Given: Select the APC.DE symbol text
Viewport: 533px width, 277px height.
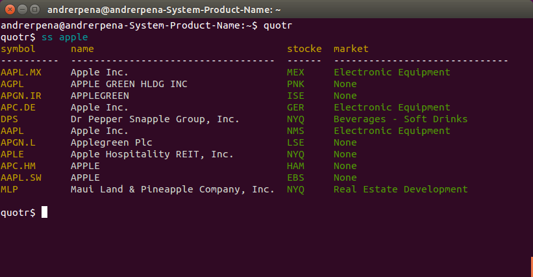Looking at the screenshot, I should (x=18, y=107).
